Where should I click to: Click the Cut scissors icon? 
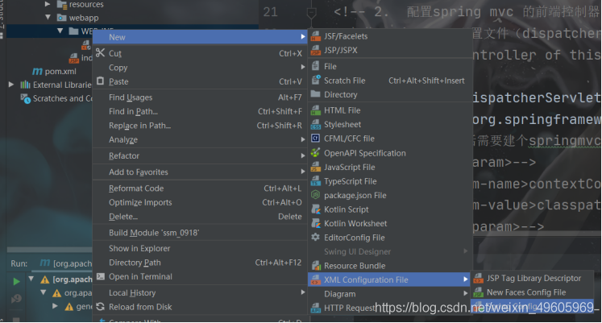[100, 52]
